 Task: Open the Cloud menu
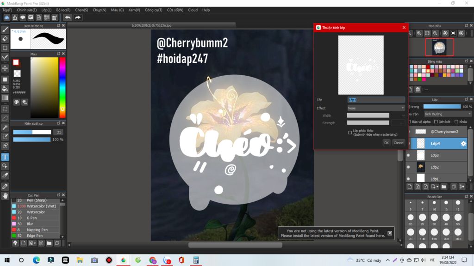coord(193,10)
